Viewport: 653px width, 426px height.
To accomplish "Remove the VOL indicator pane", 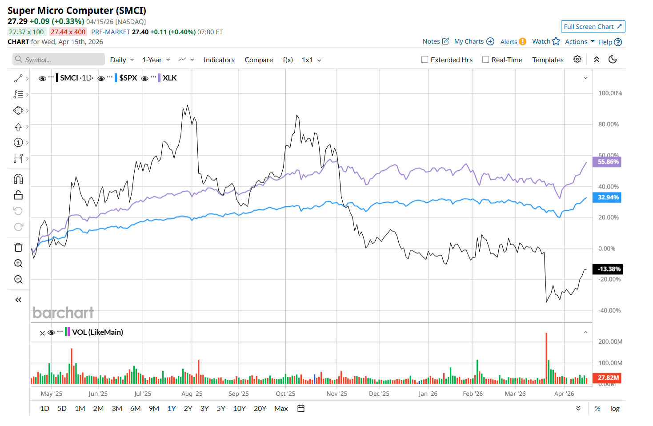I will click(x=42, y=333).
